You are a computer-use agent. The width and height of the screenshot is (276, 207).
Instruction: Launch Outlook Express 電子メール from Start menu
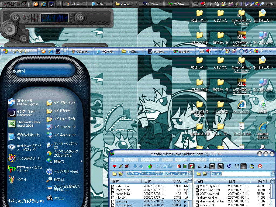pyautogui.click(x=23, y=102)
